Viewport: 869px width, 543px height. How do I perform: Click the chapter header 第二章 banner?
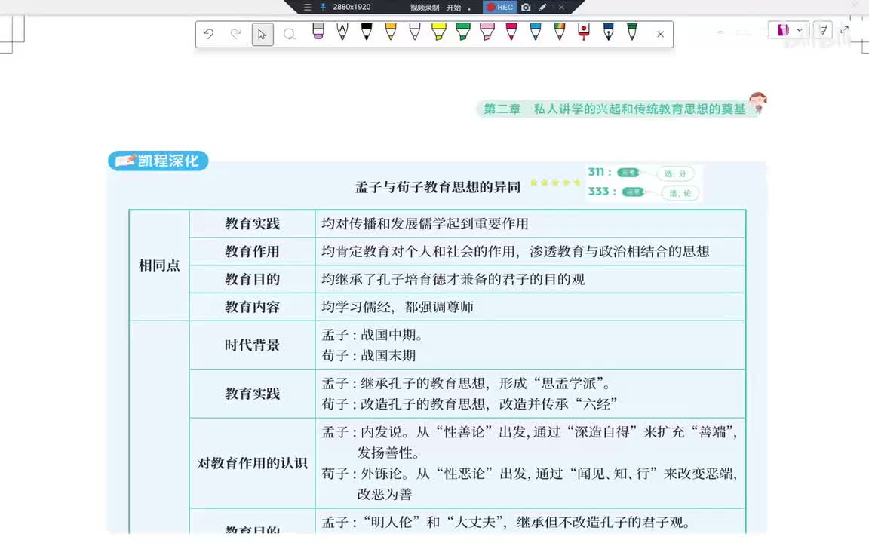614,109
